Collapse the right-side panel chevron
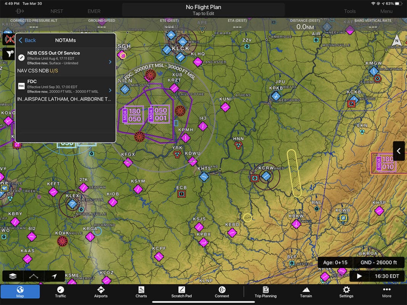 (399, 151)
